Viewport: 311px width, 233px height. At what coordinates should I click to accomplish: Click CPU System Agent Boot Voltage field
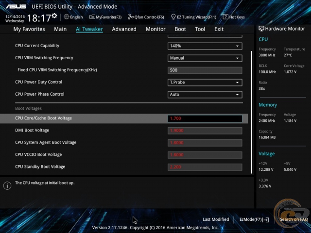[x=205, y=143]
